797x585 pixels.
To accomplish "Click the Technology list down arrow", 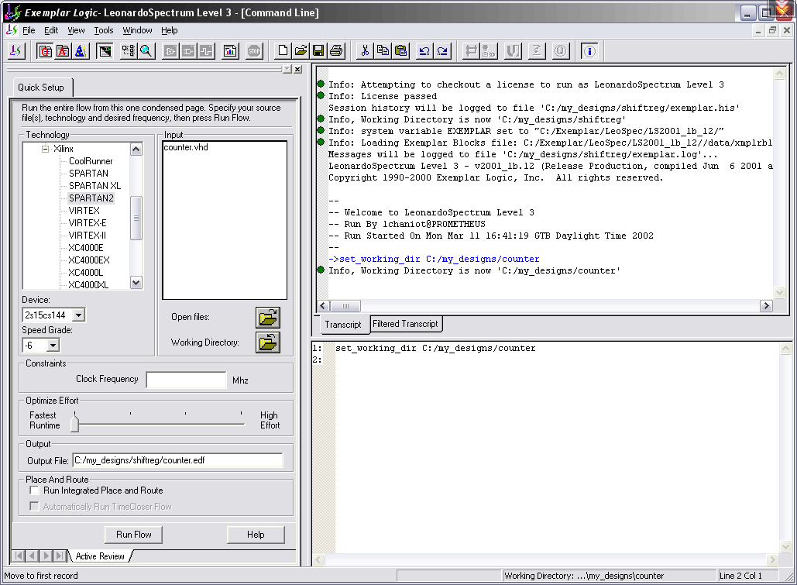I will tap(136, 284).
